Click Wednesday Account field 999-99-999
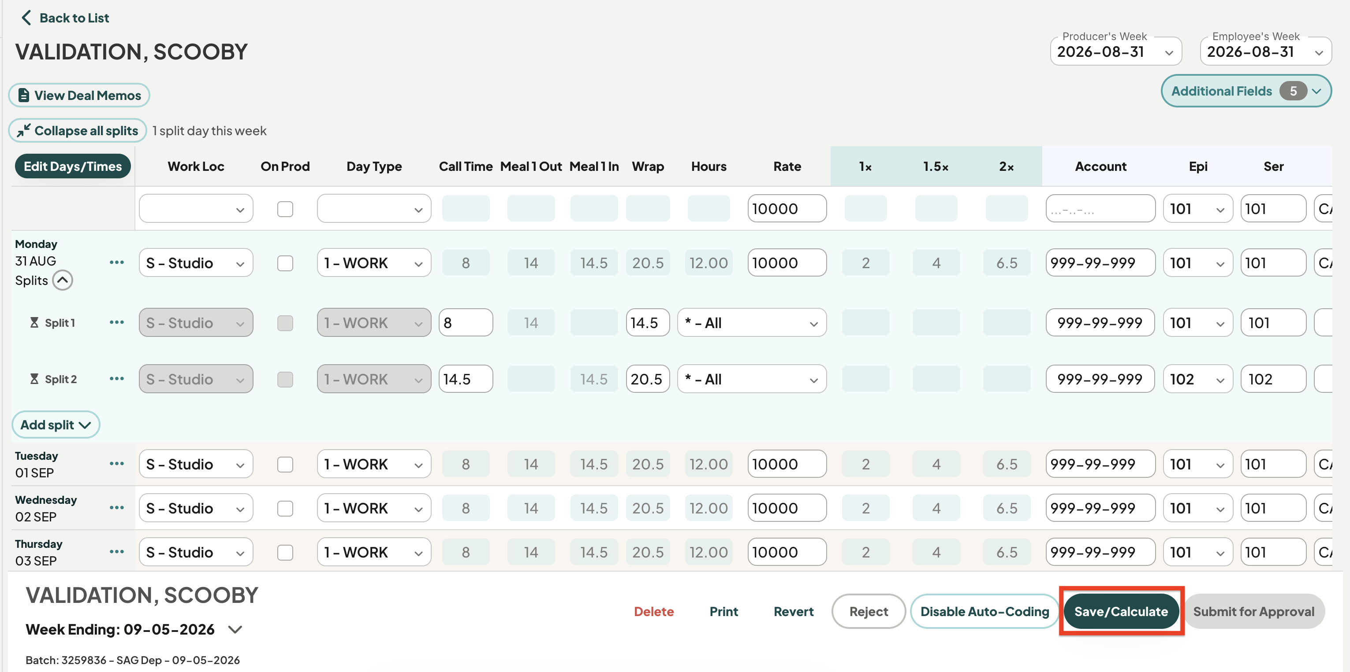This screenshot has height=672, width=1350. pos(1100,508)
